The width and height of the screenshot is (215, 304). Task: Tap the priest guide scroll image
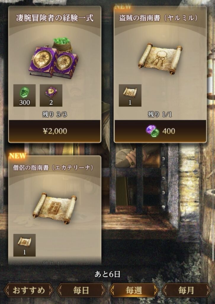[54, 208]
